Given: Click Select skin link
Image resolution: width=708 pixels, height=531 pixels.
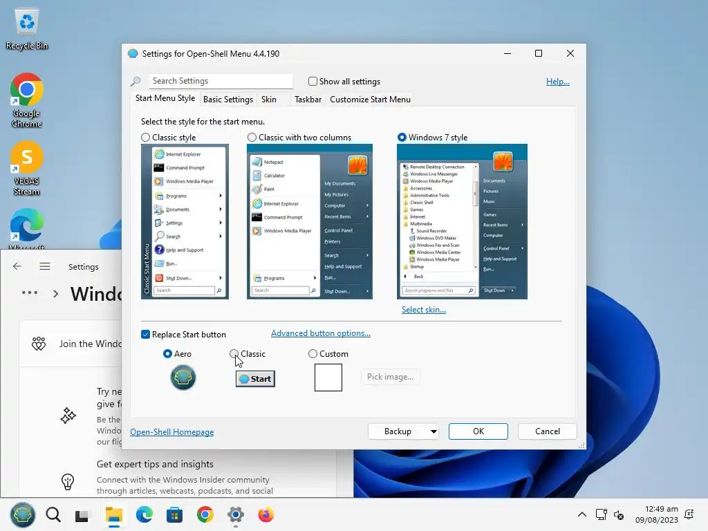Looking at the screenshot, I should (x=424, y=310).
